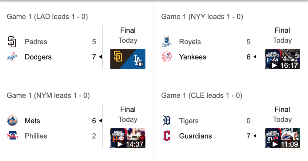Click the Mets team logo
Image resolution: width=308 pixels, height=161 pixels.
12,121
